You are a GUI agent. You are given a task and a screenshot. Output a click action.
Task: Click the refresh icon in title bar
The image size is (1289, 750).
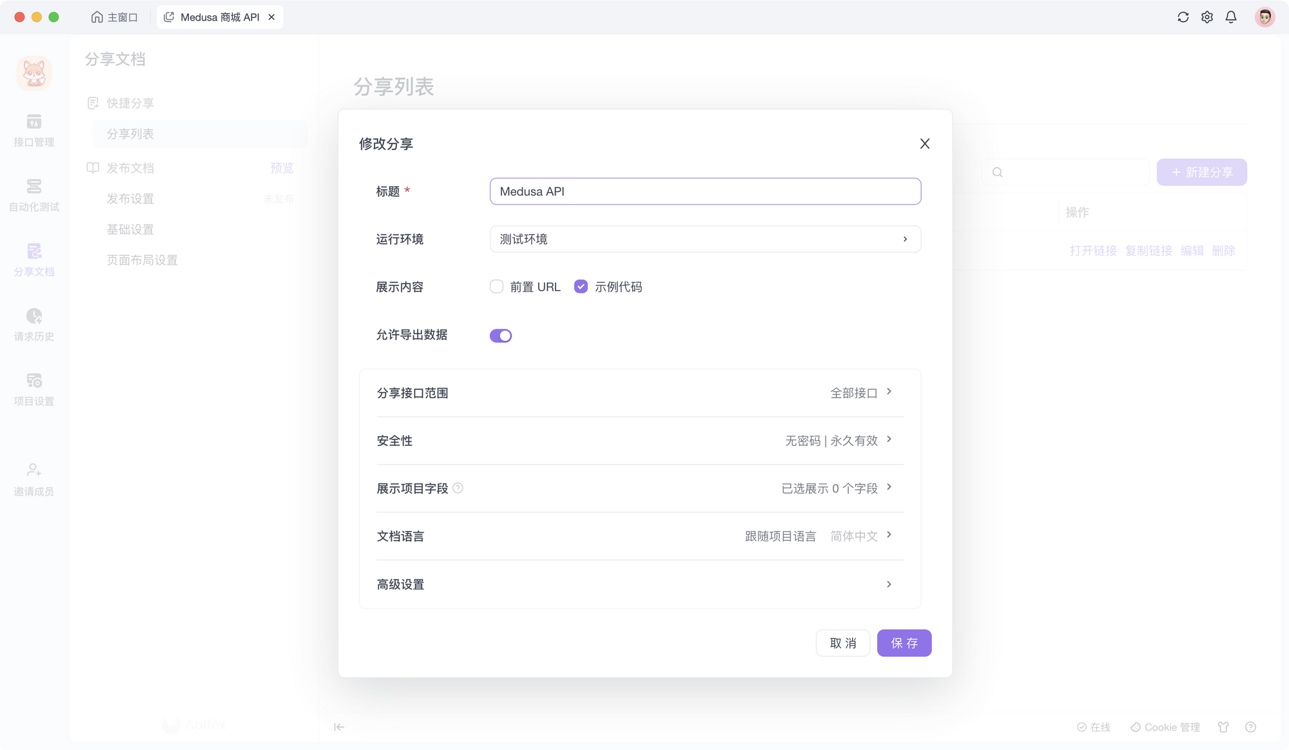tap(1183, 17)
